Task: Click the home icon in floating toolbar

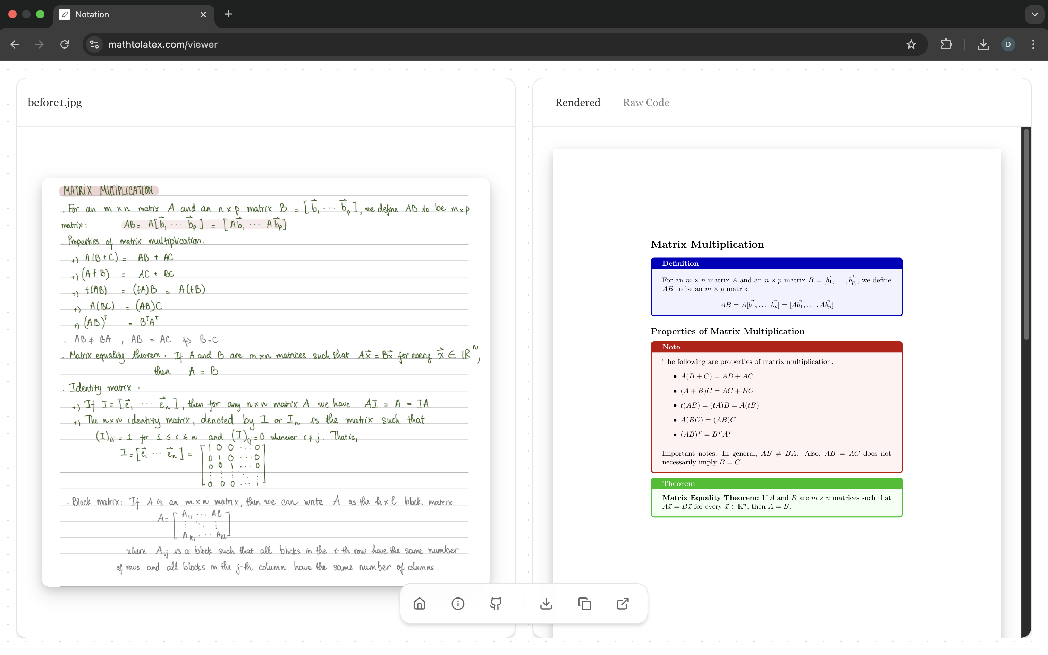Action: [420, 603]
